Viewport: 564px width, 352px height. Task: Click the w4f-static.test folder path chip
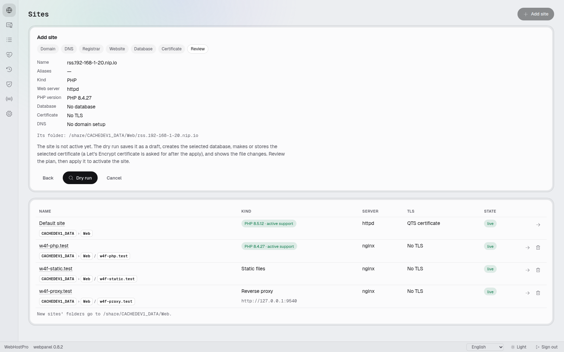[117, 279]
